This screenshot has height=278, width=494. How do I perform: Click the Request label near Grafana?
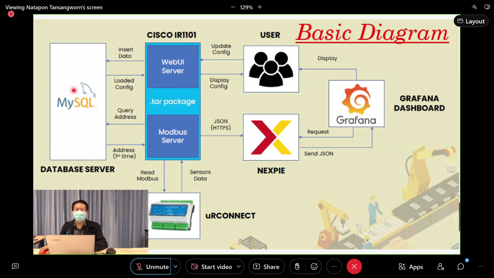coord(318,132)
